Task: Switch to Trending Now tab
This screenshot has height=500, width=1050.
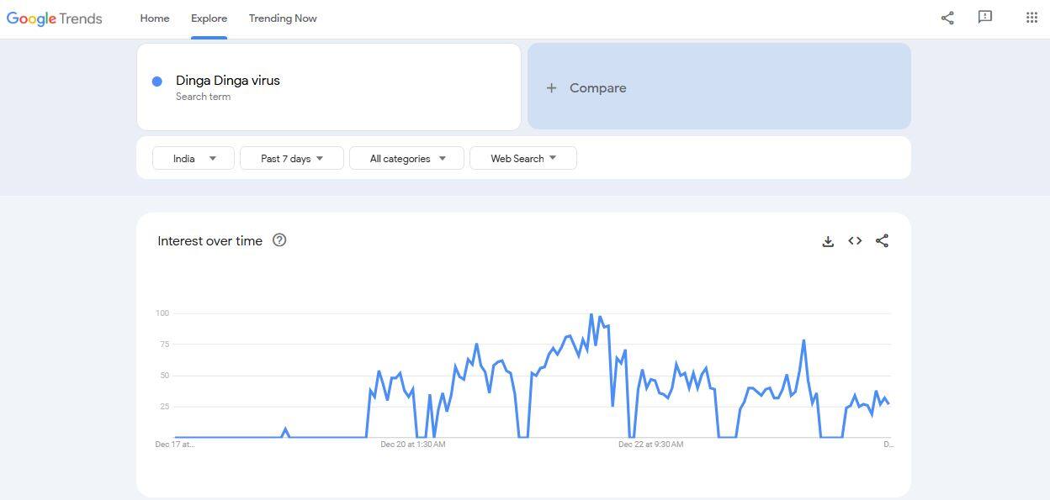Action: (283, 18)
